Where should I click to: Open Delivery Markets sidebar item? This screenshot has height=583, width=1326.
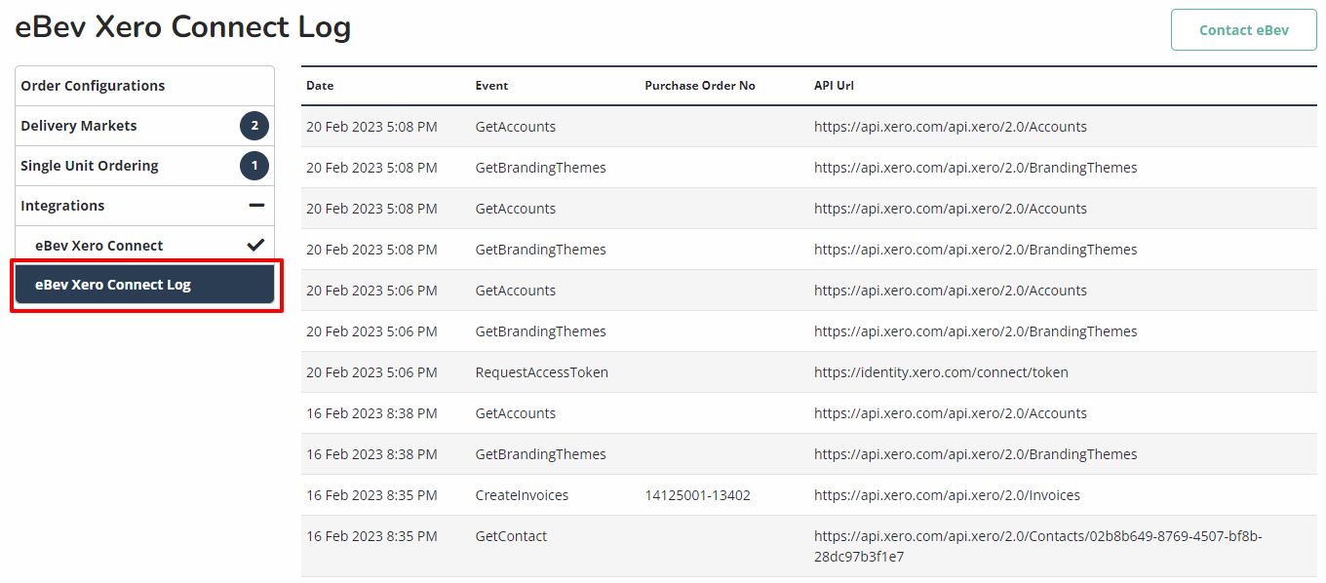coord(144,126)
